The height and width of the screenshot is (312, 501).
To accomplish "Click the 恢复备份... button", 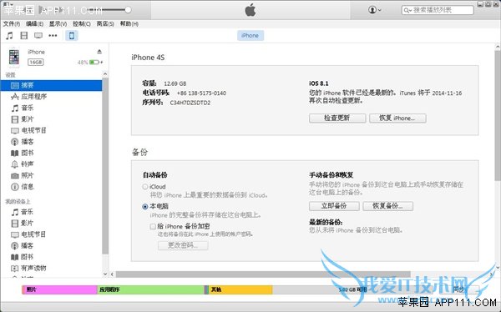I will click(x=388, y=206).
